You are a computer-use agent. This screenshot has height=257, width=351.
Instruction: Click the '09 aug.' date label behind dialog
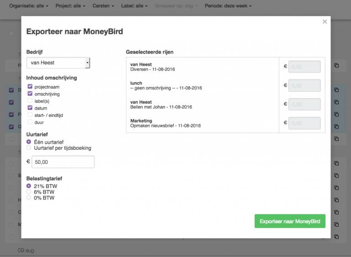26,250
